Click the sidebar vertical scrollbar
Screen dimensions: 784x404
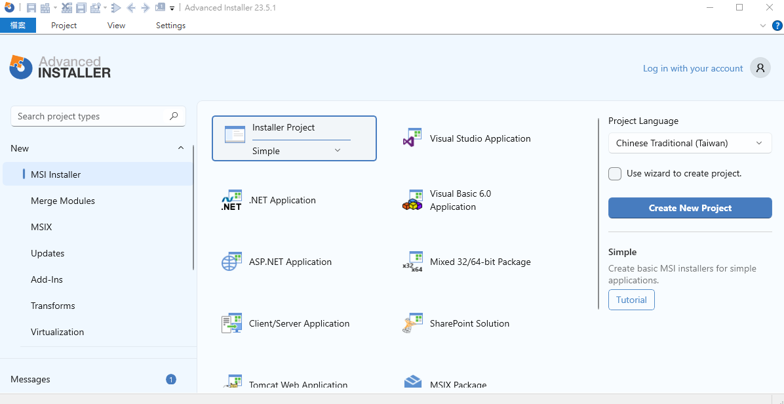(193, 207)
